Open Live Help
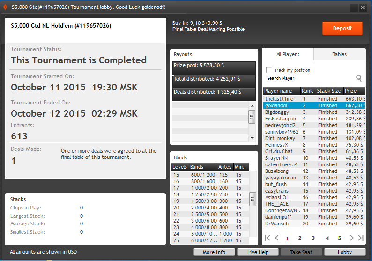This screenshot has width=372, height=261. coord(258,252)
